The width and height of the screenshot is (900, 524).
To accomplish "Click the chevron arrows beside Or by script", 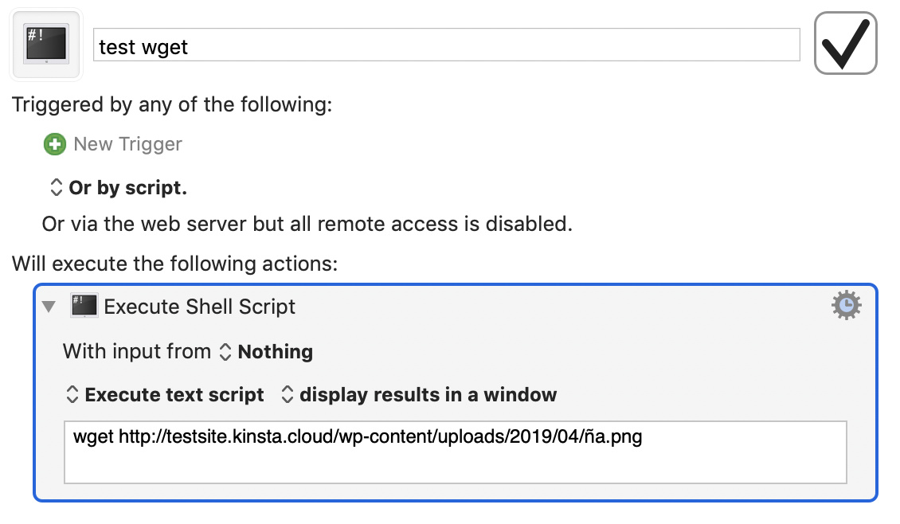I will pyautogui.click(x=56, y=187).
